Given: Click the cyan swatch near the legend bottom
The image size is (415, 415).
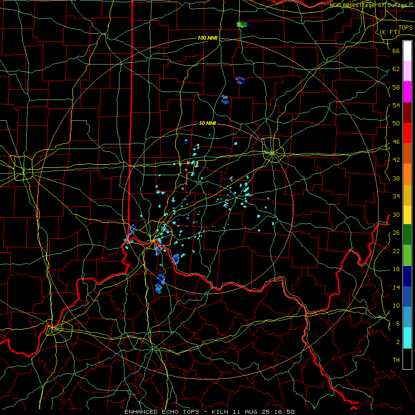Looking at the screenshot, I should tap(407, 338).
